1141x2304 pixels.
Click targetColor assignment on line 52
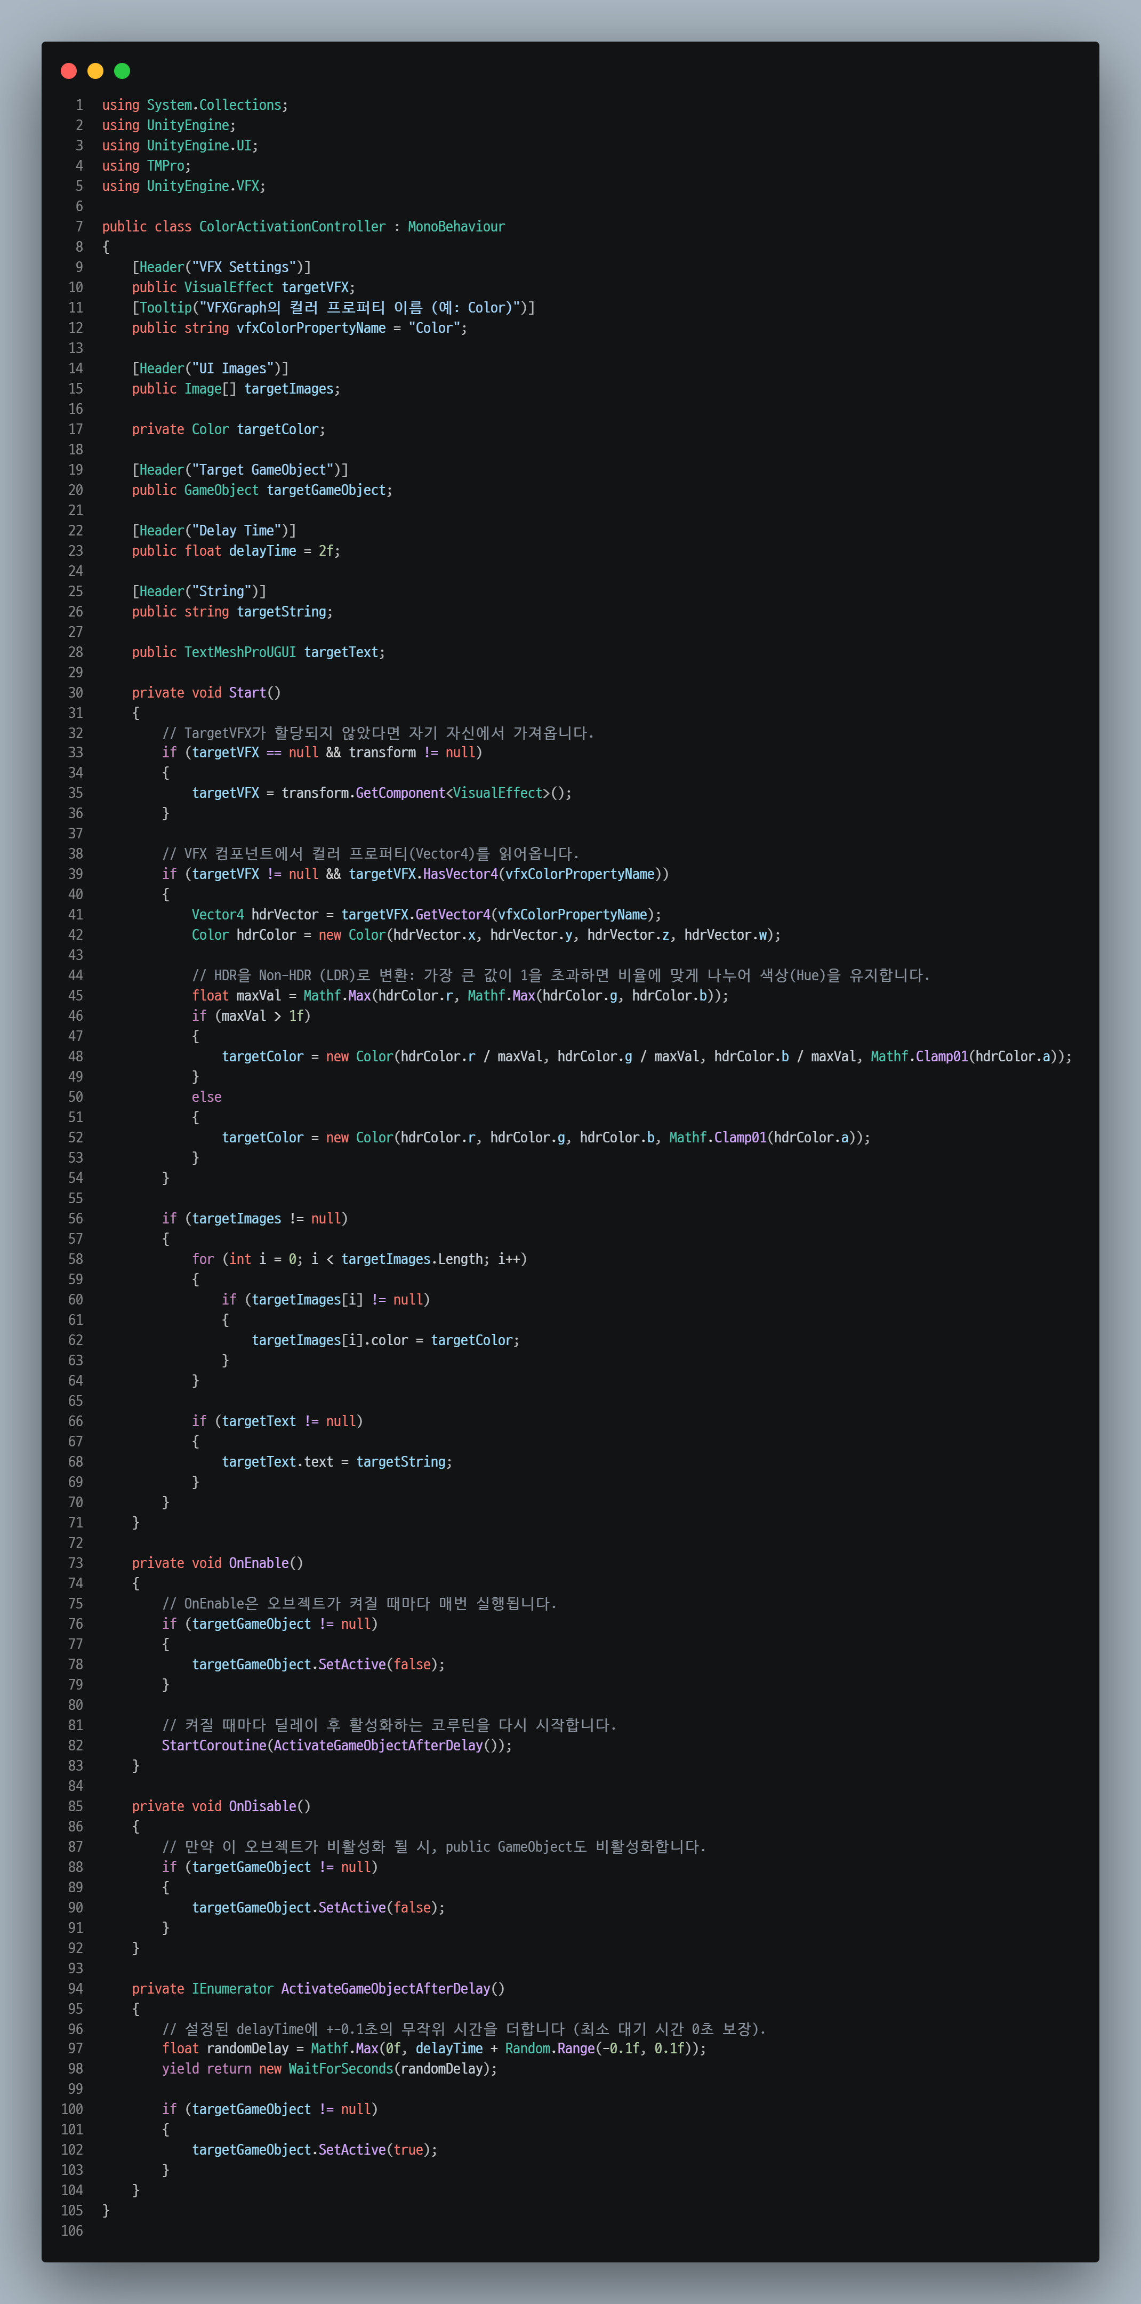[547, 1138]
